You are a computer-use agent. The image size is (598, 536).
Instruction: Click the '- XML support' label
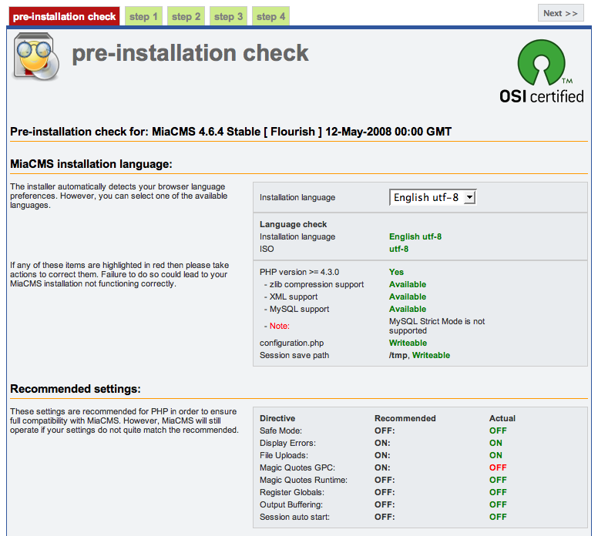tap(291, 296)
